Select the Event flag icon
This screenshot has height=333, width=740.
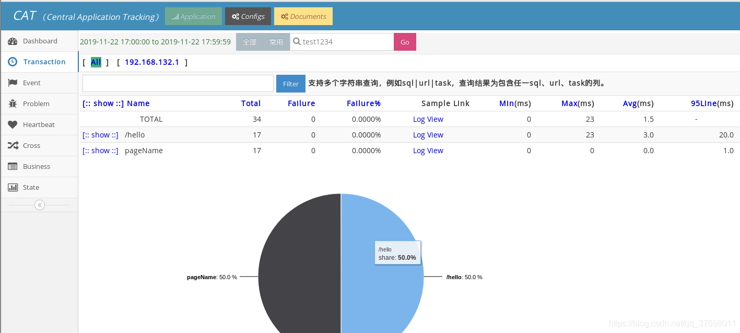pyautogui.click(x=12, y=83)
